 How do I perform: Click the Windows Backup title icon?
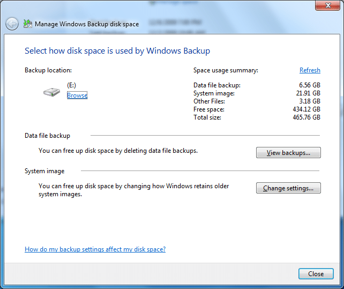pos(28,24)
